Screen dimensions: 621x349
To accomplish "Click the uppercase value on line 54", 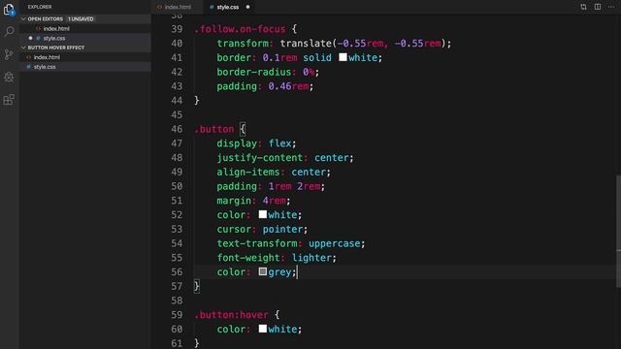I will (334, 243).
